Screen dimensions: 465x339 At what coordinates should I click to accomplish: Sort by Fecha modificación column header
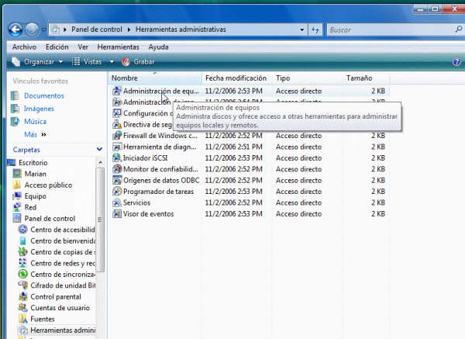pos(237,78)
